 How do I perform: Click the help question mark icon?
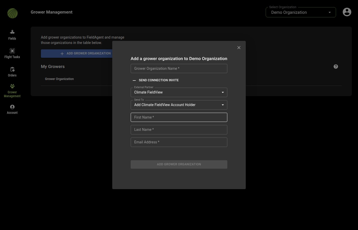336,66
